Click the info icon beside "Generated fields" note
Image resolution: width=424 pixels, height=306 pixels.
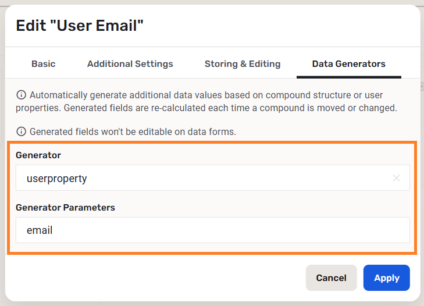tap(22, 131)
